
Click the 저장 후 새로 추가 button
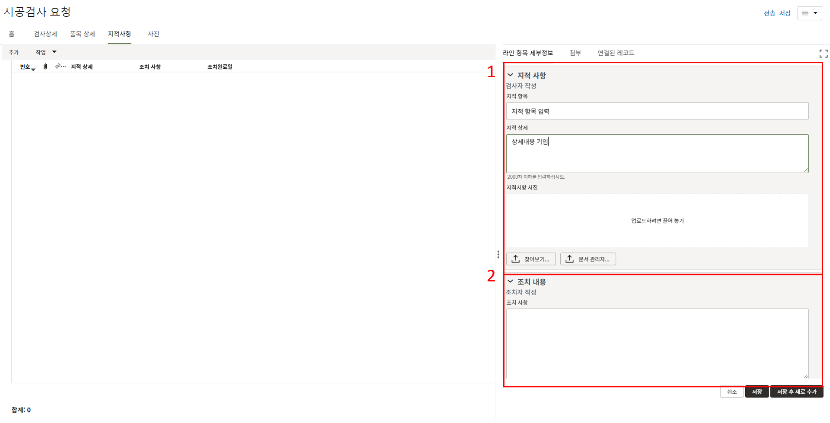[x=796, y=391]
